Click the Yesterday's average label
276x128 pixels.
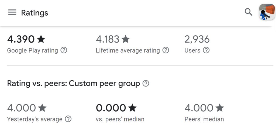(x=35, y=119)
